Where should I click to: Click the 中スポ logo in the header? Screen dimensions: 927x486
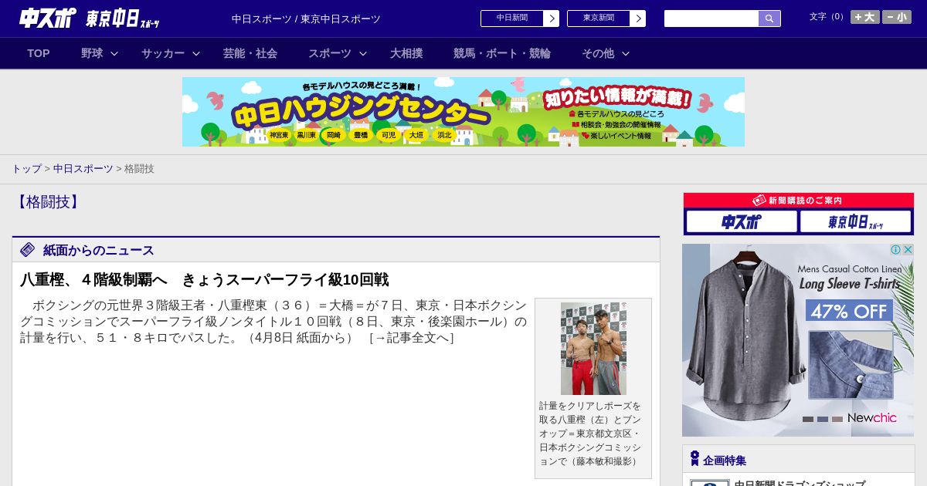click(x=48, y=19)
